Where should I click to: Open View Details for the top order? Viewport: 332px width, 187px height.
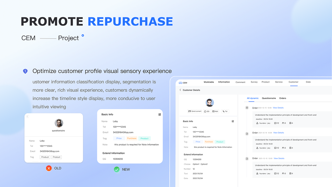[x=278, y=108]
